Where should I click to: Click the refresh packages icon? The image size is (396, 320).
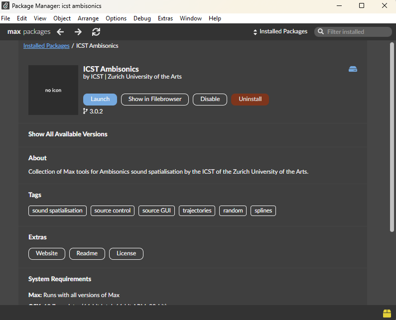(96, 32)
